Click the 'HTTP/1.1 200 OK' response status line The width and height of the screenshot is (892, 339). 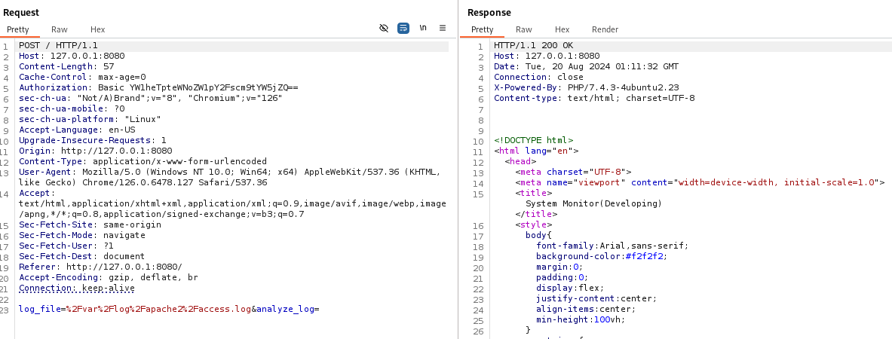[x=534, y=45]
